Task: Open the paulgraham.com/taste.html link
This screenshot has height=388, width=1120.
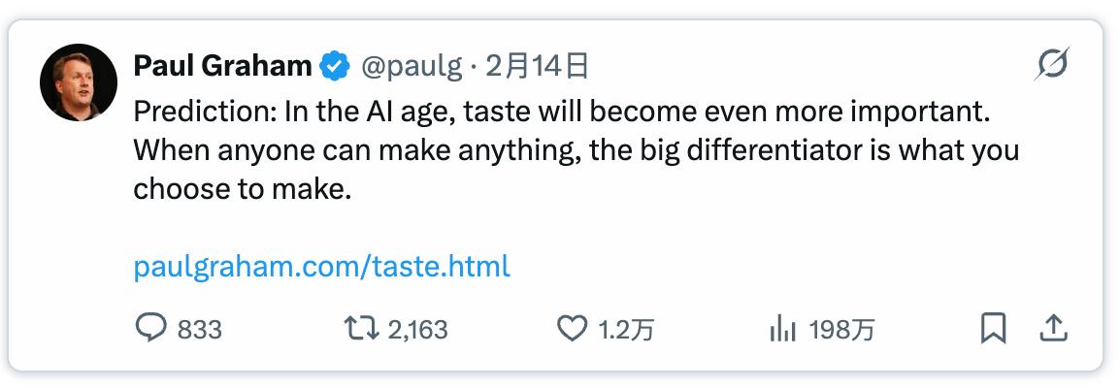Action: (321, 267)
